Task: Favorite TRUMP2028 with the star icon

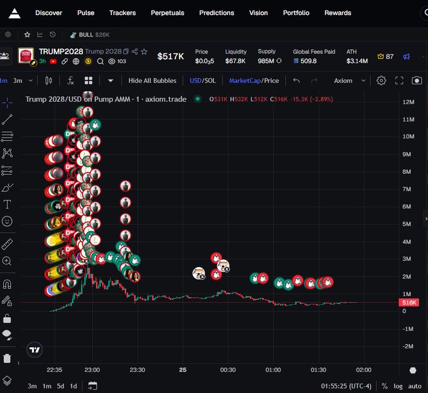Action: pyautogui.click(x=144, y=52)
